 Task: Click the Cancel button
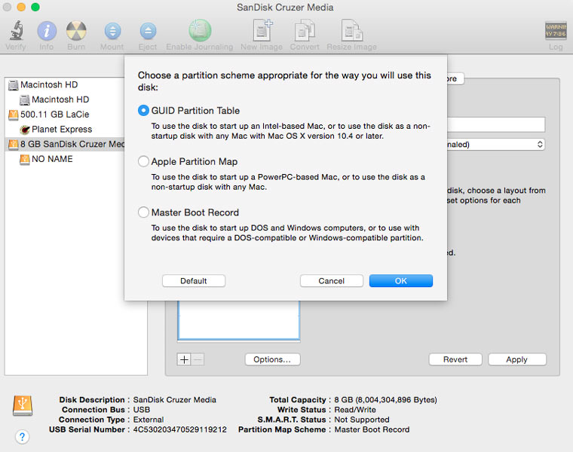(x=332, y=281)
